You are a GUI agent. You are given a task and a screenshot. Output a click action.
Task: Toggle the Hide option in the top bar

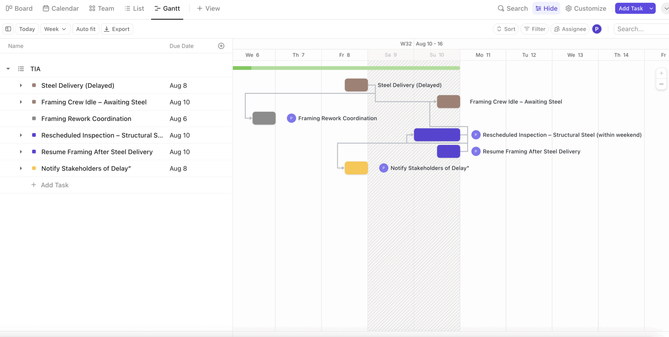(x=546, y=8)
